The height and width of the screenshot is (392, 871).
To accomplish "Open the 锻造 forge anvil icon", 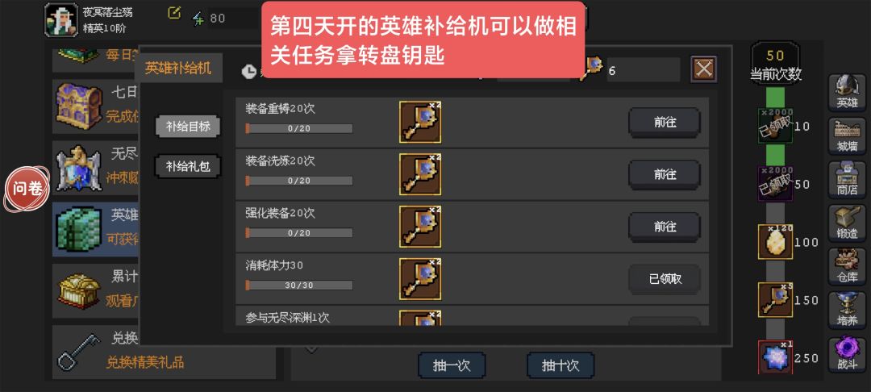I will pos(847,223).
